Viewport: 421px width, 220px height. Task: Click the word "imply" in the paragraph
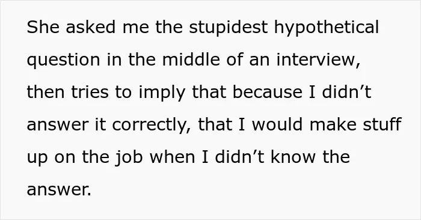pyautogui.click(x=162, y=93)
